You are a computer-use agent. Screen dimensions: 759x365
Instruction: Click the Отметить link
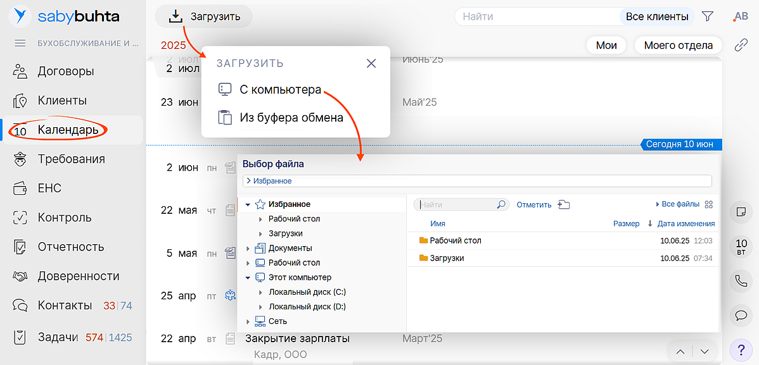tap(534, 204)
